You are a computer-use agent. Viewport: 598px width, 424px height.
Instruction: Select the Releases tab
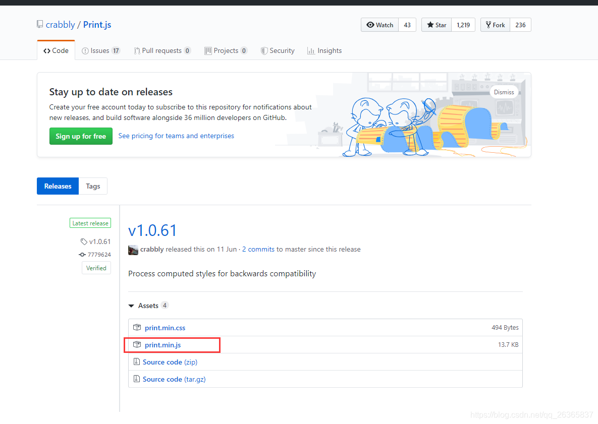(58, 186)
